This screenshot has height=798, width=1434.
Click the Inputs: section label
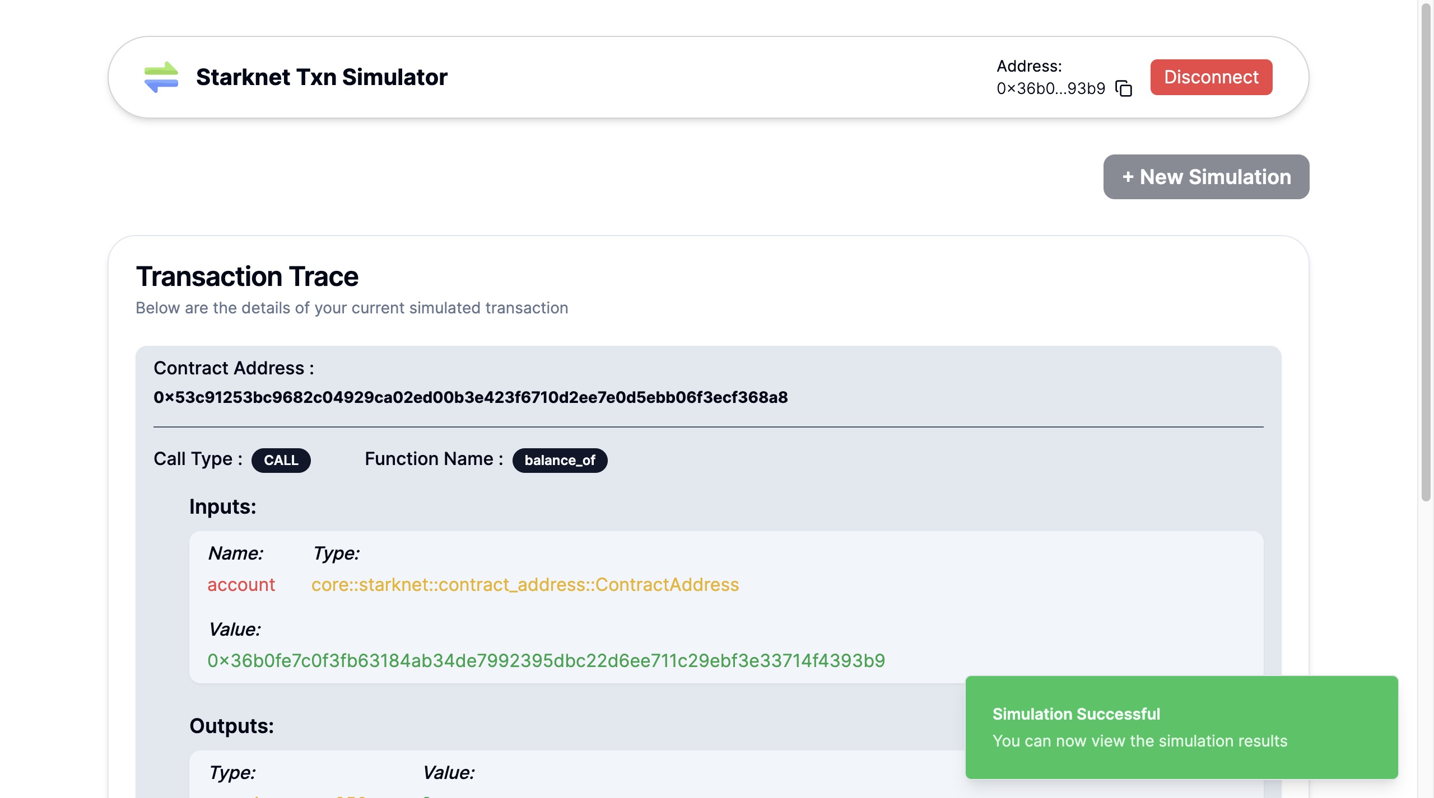tap(222, 506)
